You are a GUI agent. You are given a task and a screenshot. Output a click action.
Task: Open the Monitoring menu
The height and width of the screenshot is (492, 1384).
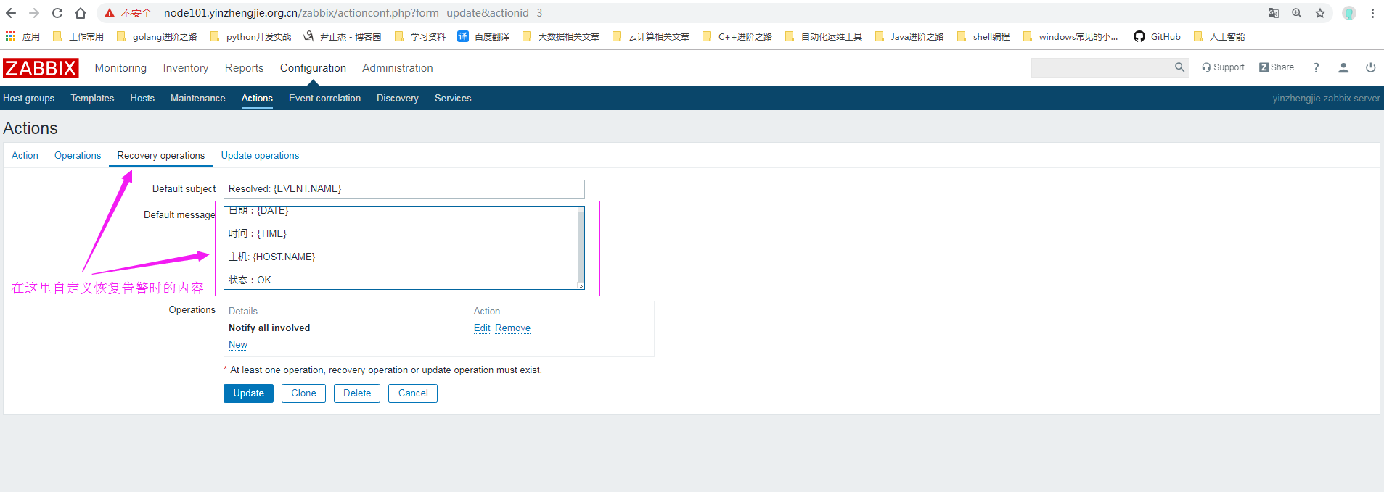coord(120,68)
